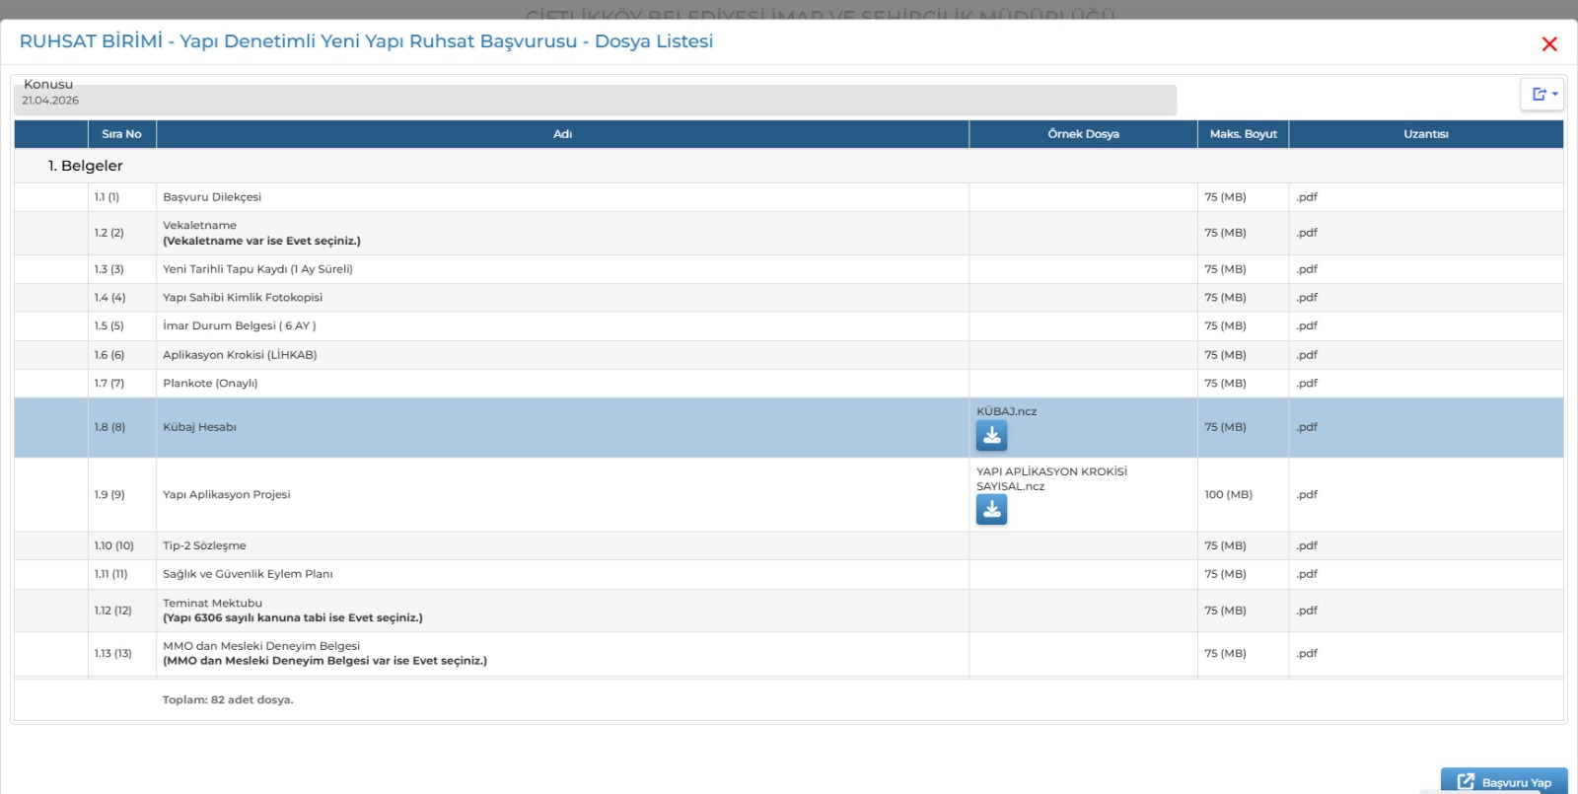Click the Maks. Boyut column header
The width and height of the screenshot is (1578, 794).
[x=1243, y=134]
